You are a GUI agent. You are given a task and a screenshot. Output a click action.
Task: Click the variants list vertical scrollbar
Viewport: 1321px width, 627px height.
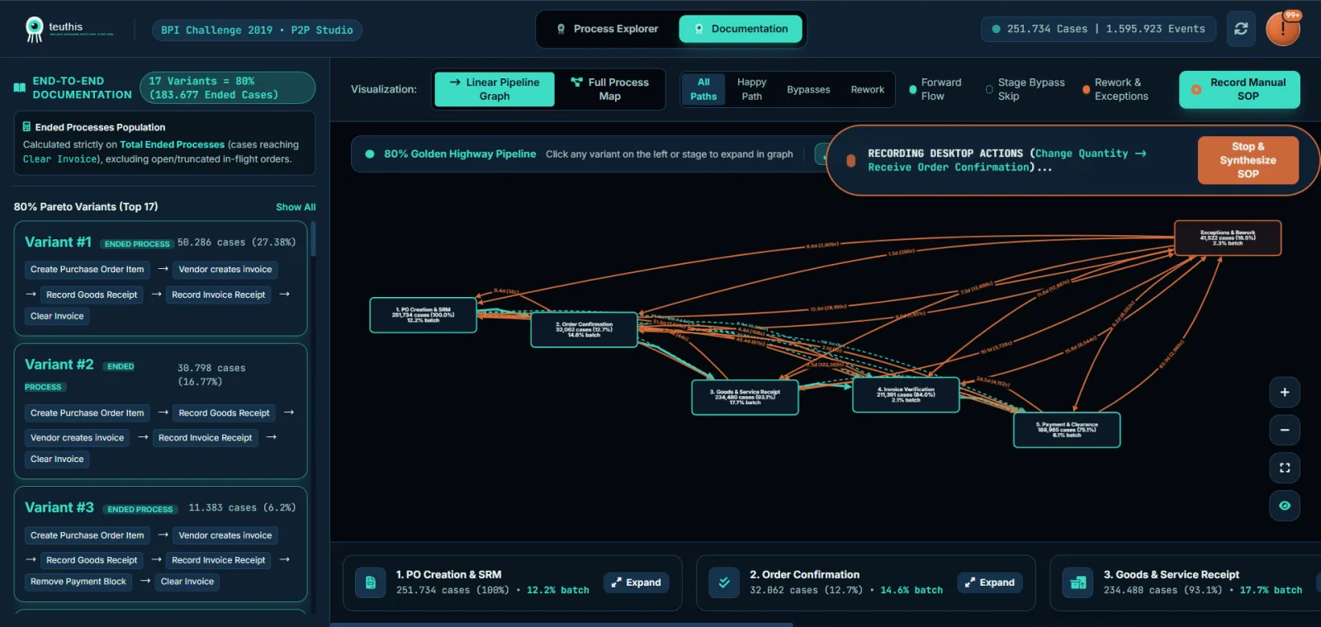[x=313, y=239]
